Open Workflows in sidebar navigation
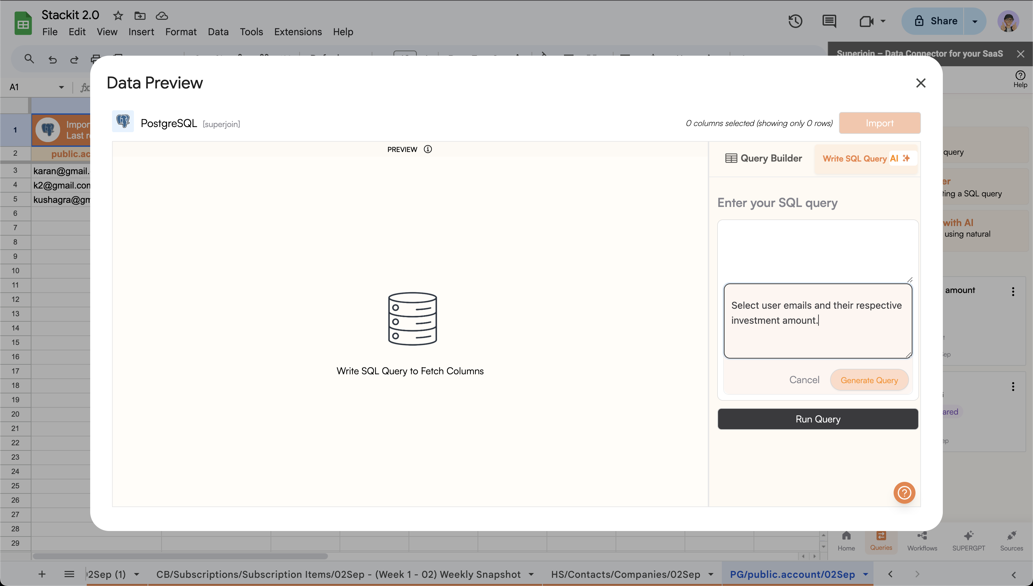This screenshot has height=586, width=1033. coord(922,540)
